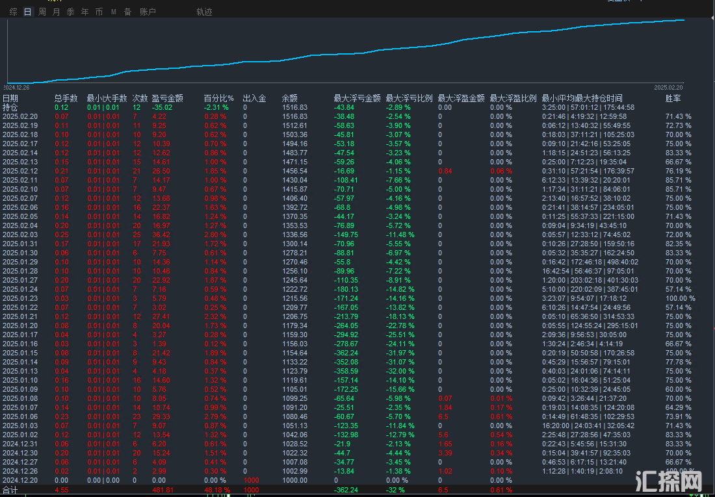
Task: Click the M tab in the top bar
Action: tap(114, 12)
